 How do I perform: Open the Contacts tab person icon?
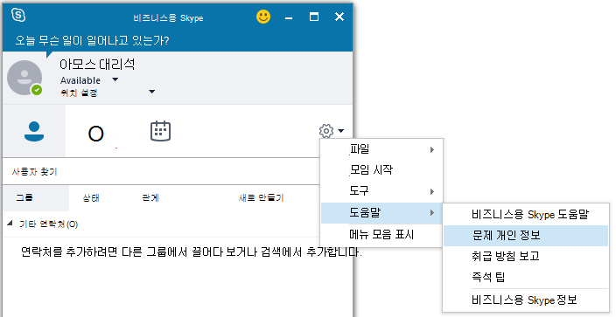click(x=34, y=132)
